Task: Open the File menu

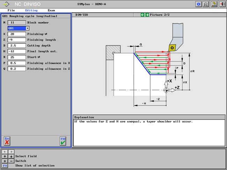Action: click(x=11, y=10)
